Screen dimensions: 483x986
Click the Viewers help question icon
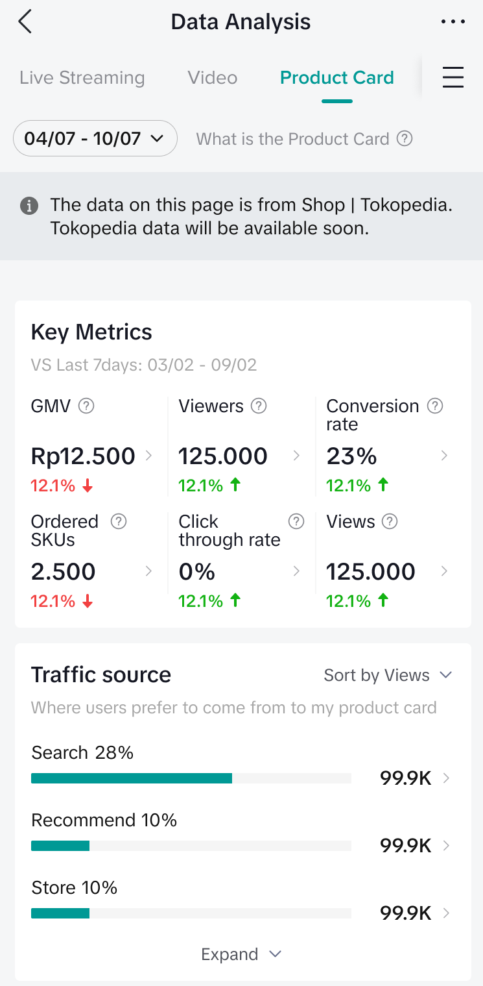(259, 406)
